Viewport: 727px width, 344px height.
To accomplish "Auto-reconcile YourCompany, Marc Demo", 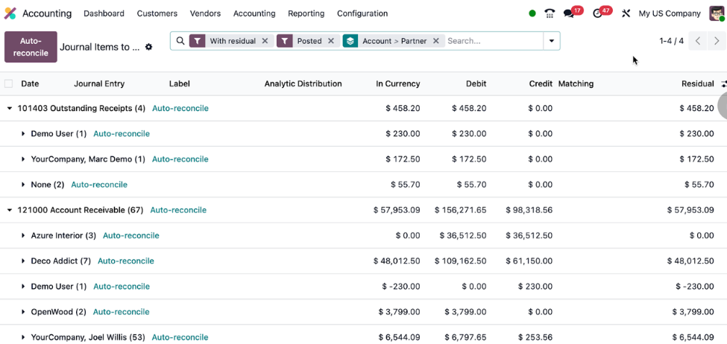I will tap(180, 159).
